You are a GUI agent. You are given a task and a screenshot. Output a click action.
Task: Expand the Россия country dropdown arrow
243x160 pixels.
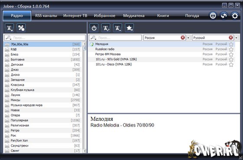[188, 38]
